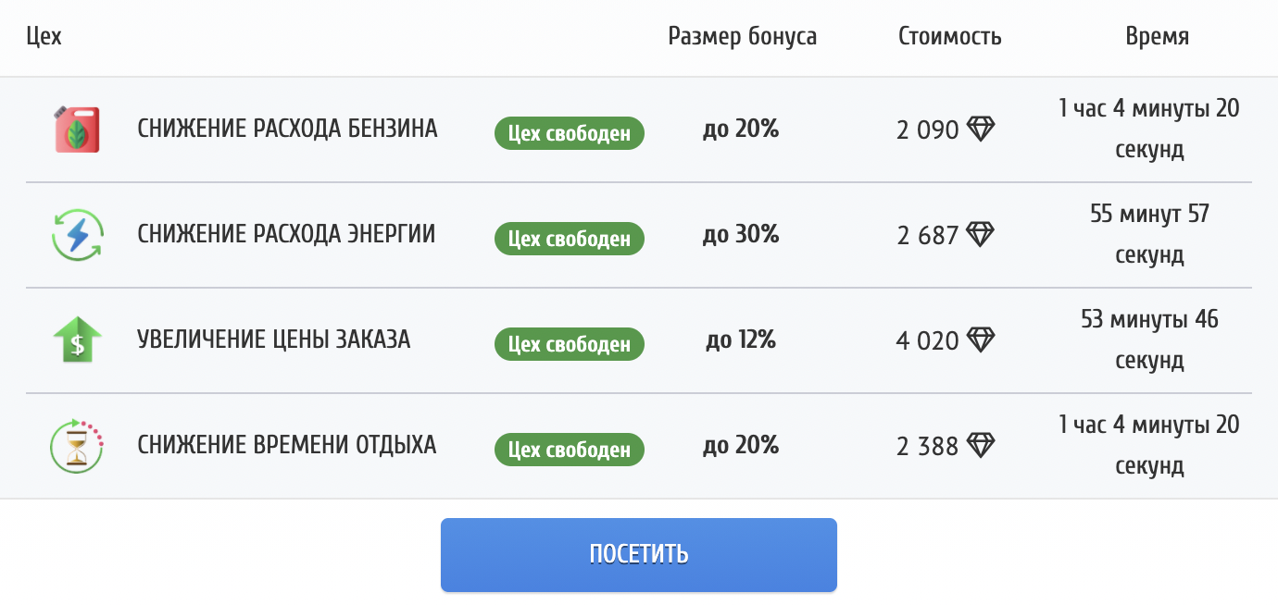Click the Размер бонуса column header
The height and width of the screenshot is (605, 1278).
click(743, 37)
